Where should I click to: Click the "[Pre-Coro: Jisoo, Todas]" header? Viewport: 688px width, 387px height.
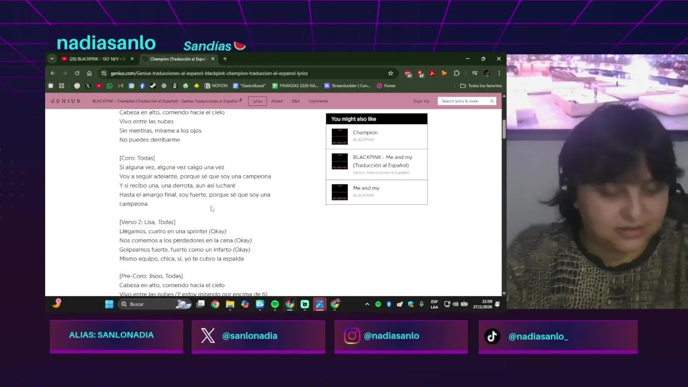(x=151, y=276)
